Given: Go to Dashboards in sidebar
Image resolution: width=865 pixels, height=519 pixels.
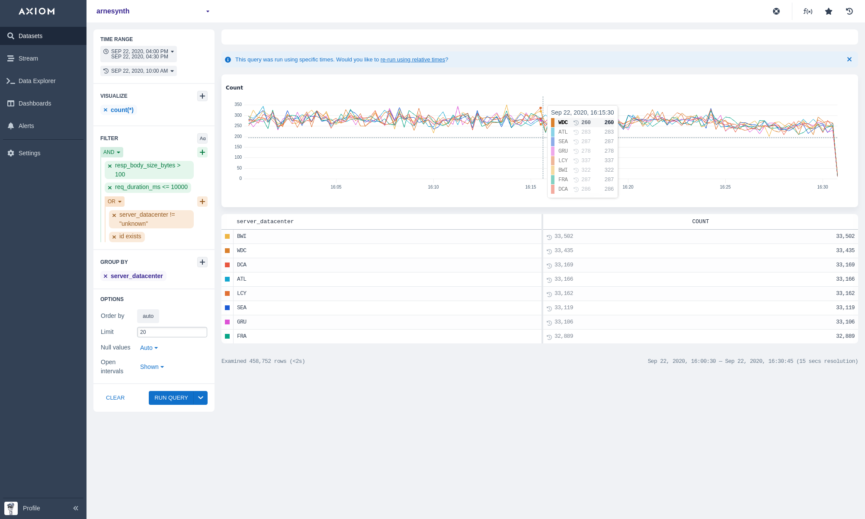Looking at the screenshot, I should (x=35, y=103).
